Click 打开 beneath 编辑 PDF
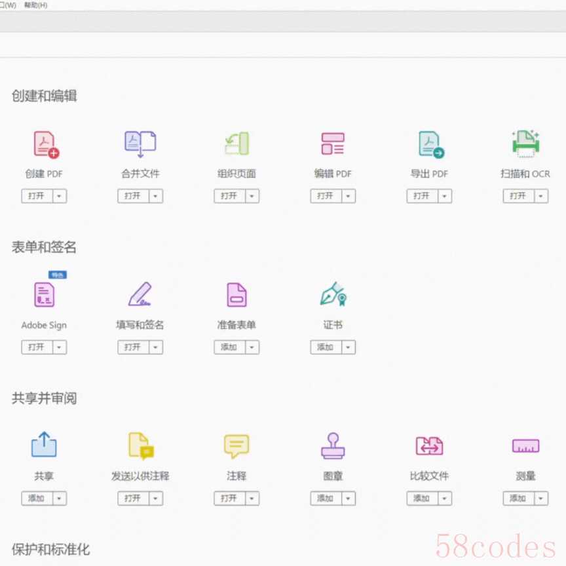Image resolution: width=566 pixels, height=566 pixels. (326, 196)
